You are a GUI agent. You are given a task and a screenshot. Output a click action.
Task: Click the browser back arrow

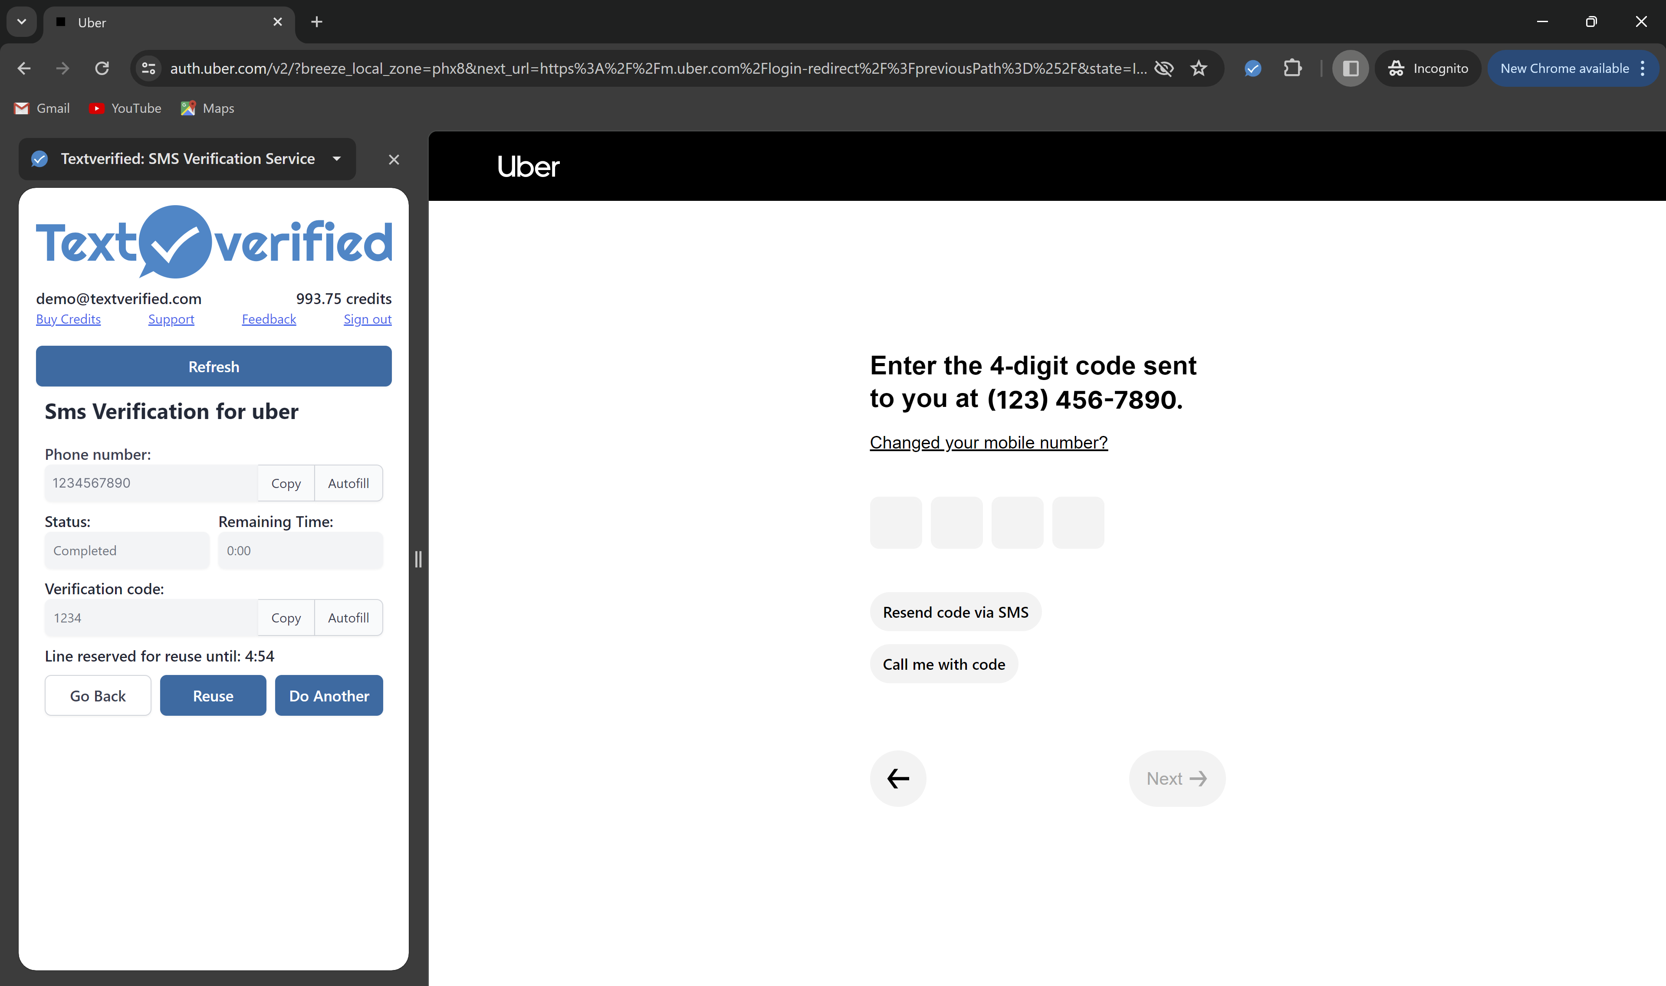[x=24, y=69]
